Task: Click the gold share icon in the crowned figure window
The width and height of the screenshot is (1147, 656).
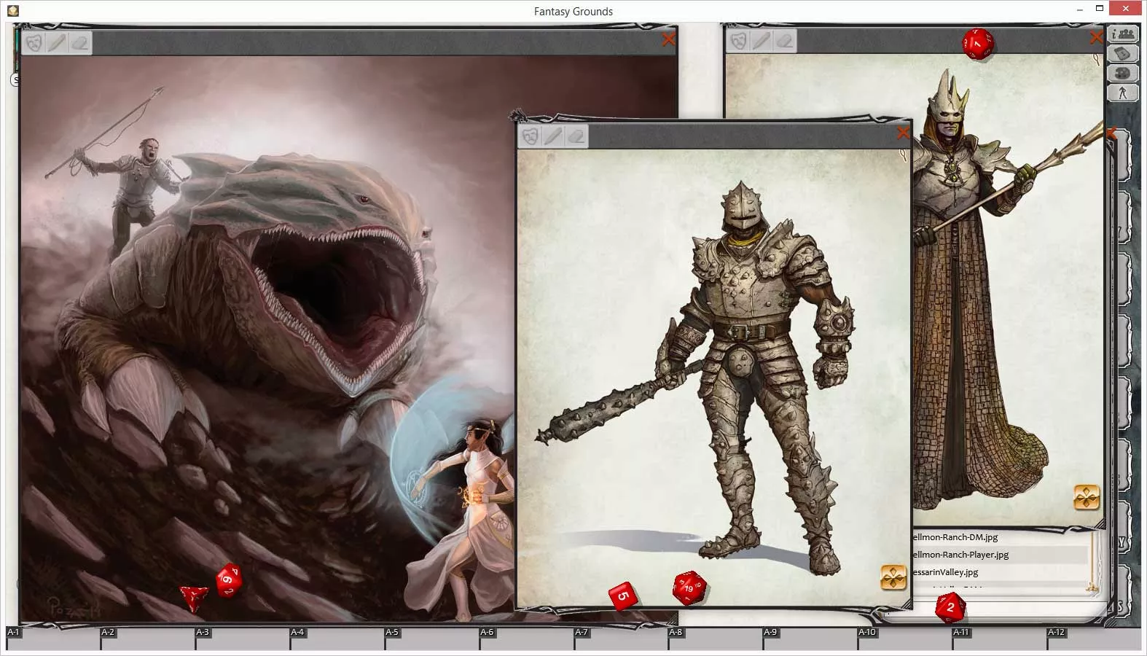Action: 1086,498
